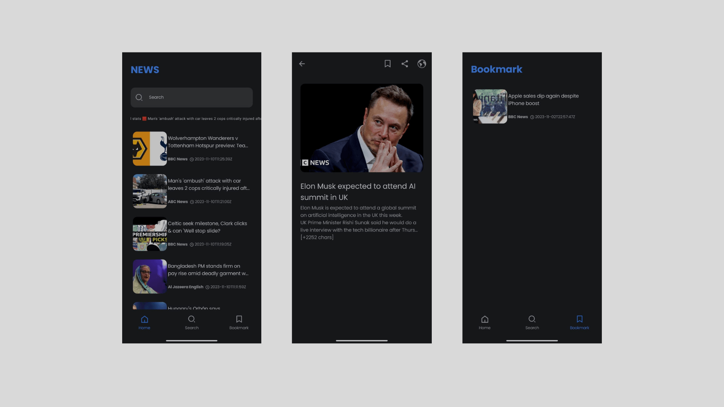
Task: Open Bookmark tab on the news screen
Action: (x=239, y=322)
